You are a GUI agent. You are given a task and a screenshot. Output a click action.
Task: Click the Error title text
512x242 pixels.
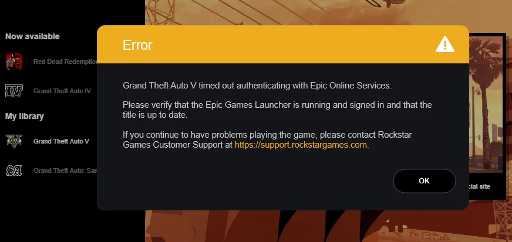coord(137,45)
